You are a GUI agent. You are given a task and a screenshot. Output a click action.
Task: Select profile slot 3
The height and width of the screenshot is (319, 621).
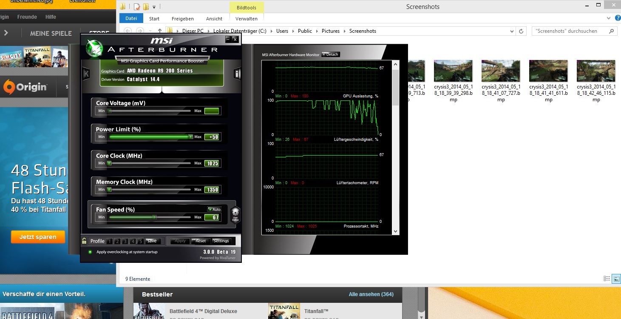125,241
